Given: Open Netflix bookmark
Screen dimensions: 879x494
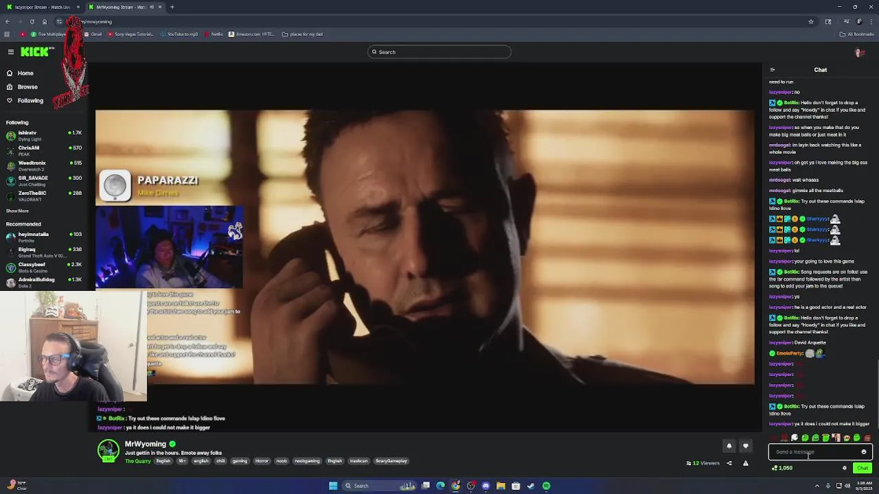Looking at the screenshot, I should point(214,34).
